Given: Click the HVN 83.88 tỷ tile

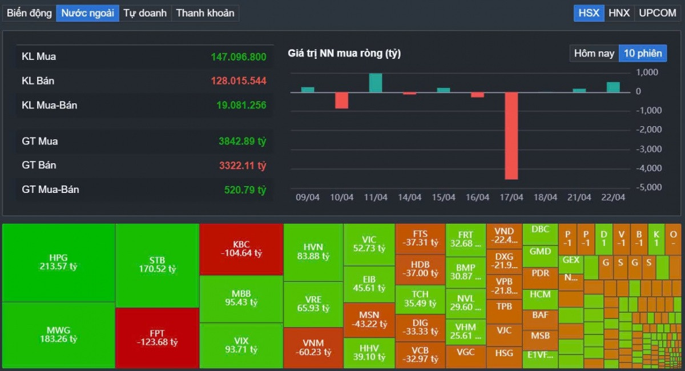Looking at the screenshot, I should pos(313,252).
